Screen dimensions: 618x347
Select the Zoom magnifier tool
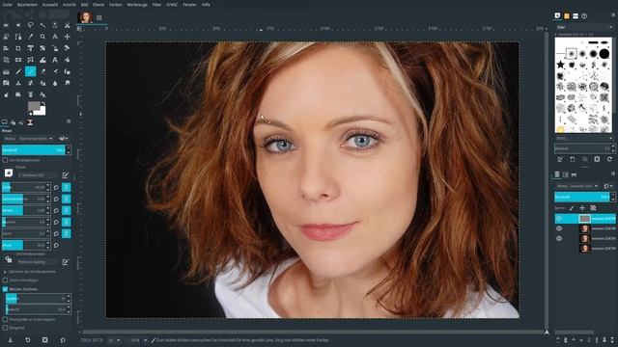(42, 37)
